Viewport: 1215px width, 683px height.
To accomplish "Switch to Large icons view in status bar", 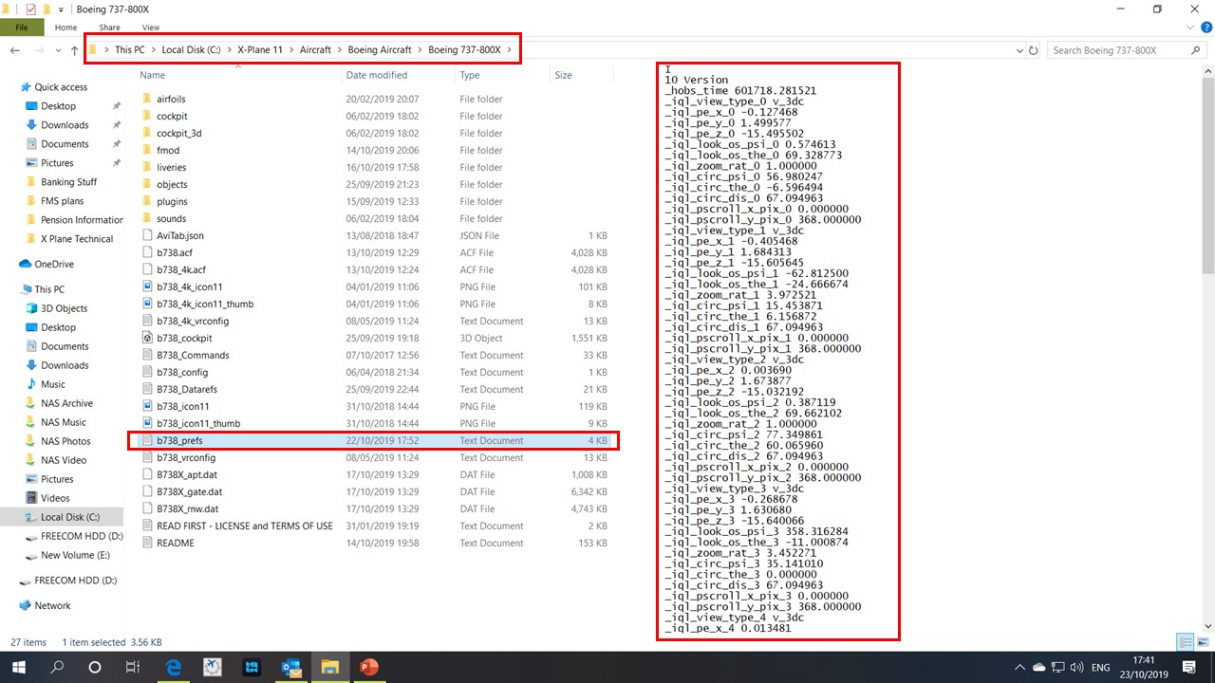I will (1202, 642).
